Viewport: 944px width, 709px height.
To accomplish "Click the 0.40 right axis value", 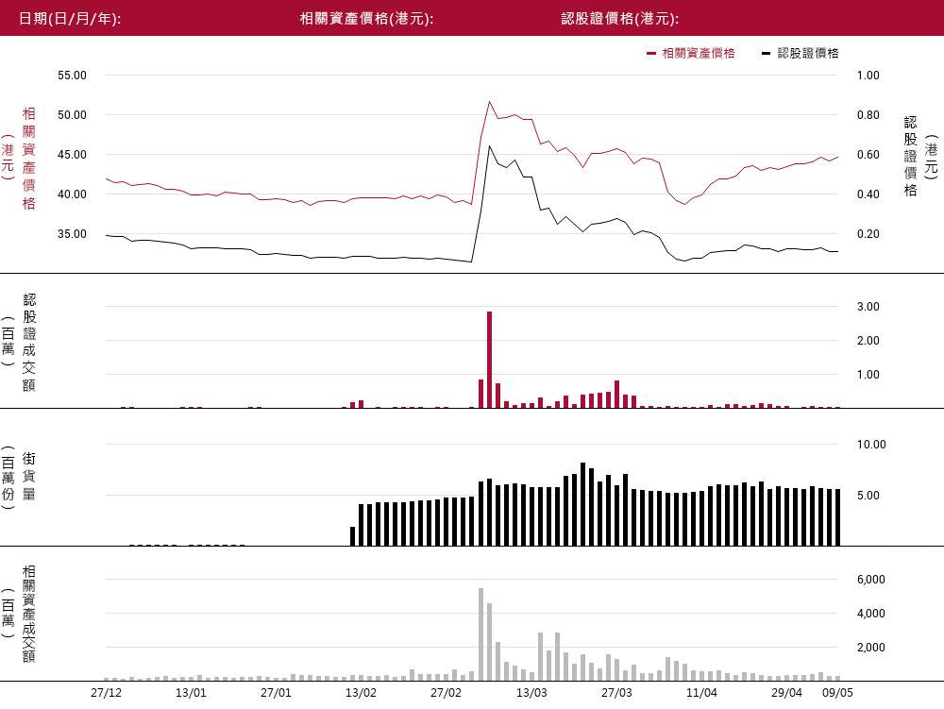I will click(868, 194).
